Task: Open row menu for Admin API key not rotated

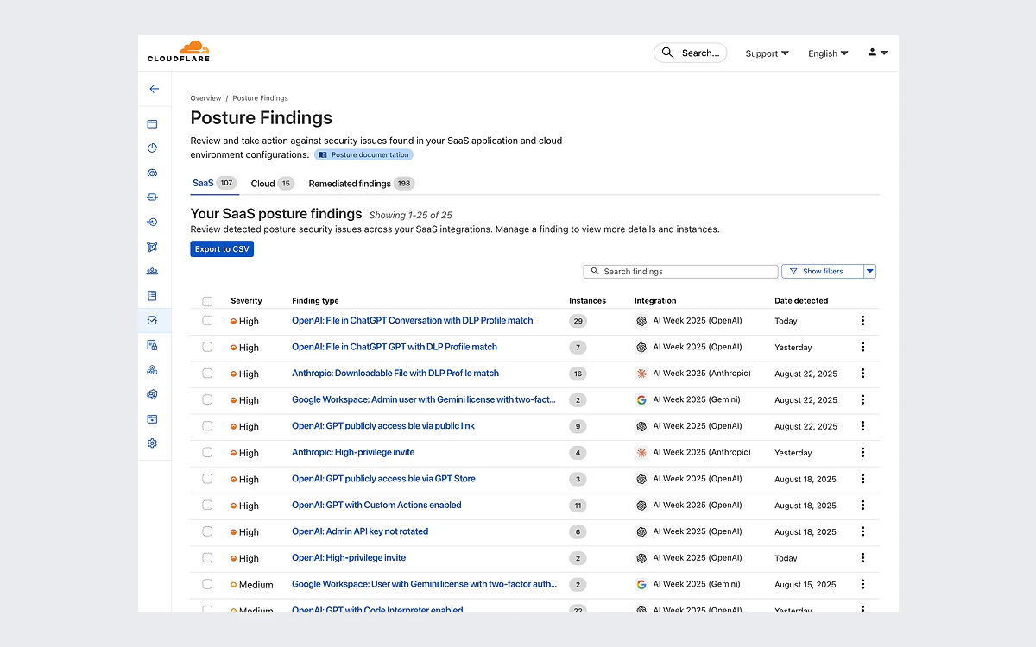Action: [x=863, y=531]
